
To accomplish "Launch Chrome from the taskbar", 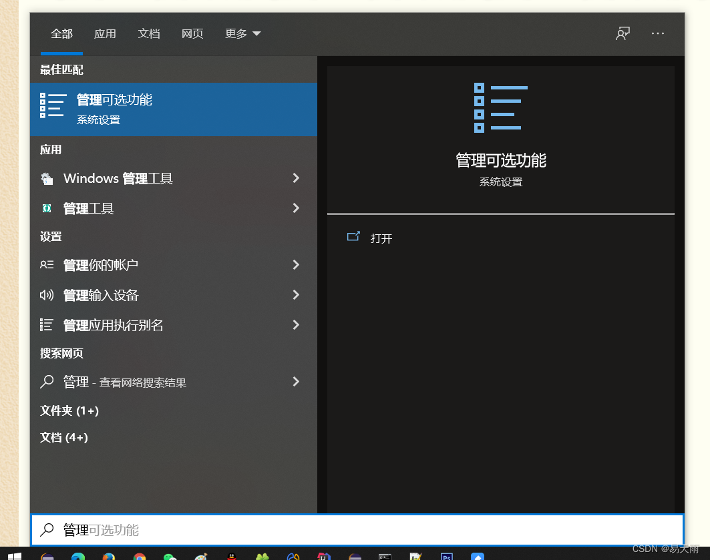I will (x=139, y=555).
